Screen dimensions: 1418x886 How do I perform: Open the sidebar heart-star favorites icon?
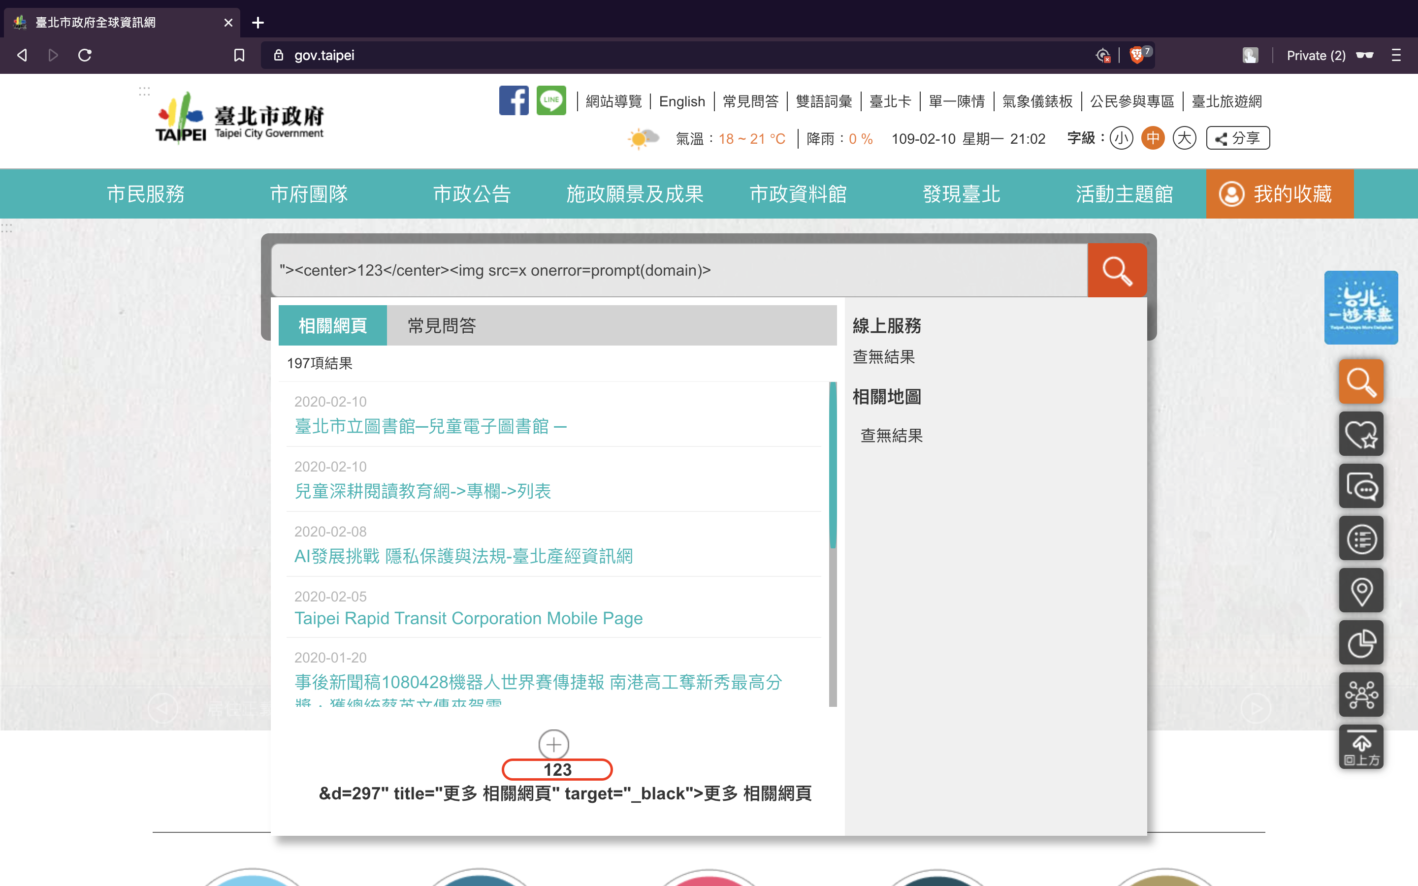[1360, 434]
